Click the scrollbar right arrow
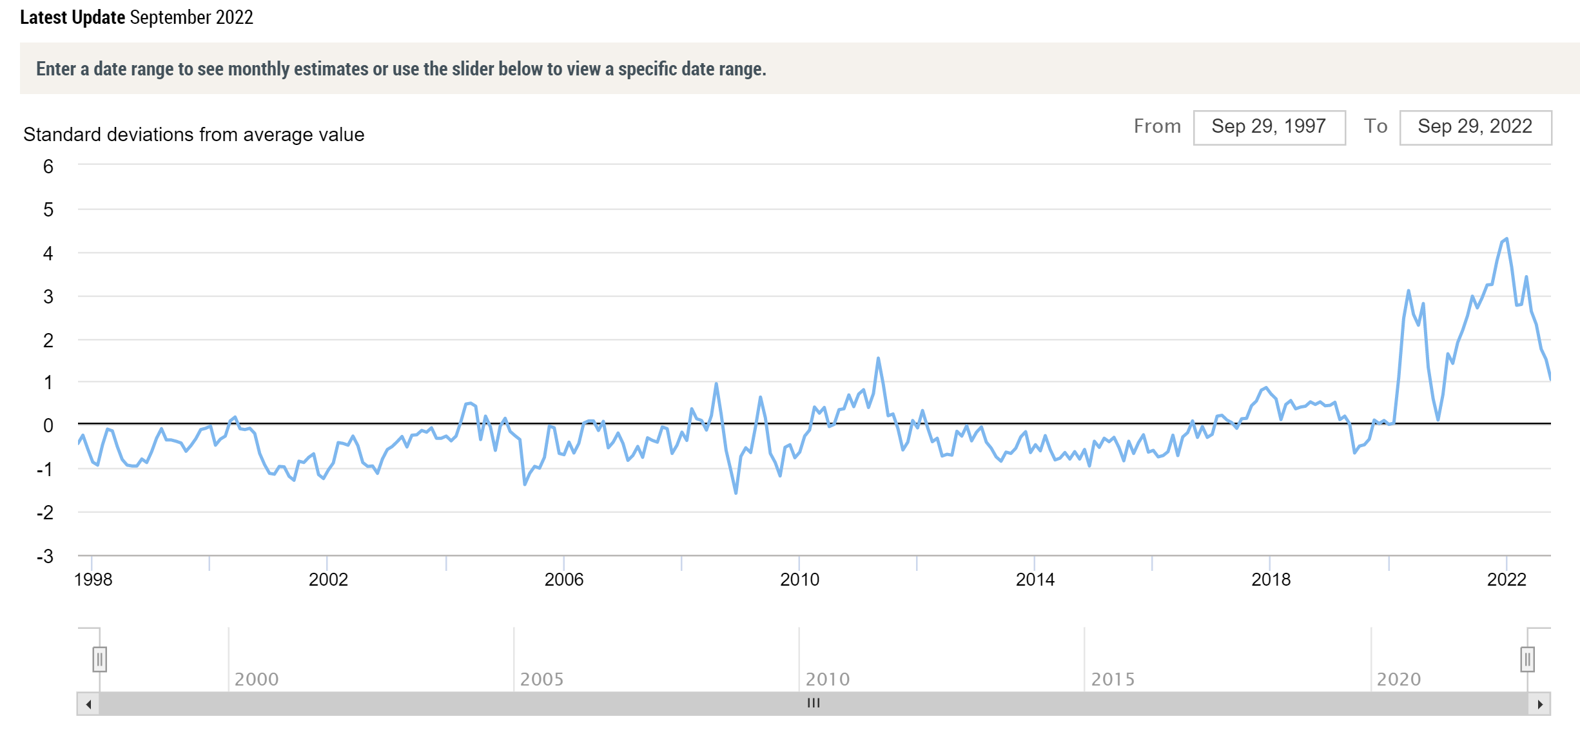Image resolution: width=1580 pixels, height=730 pixels. 1539,704
